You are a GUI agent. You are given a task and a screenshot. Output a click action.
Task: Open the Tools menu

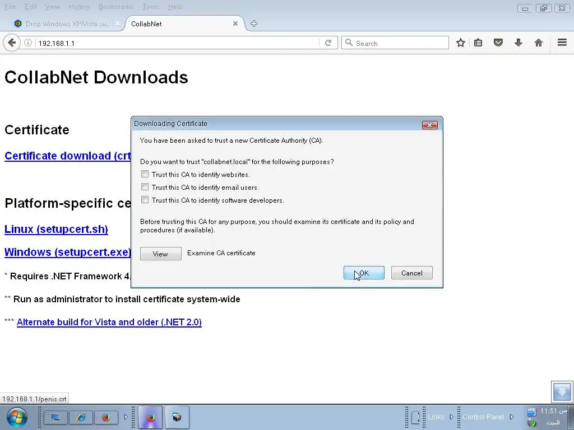click(x=150, y=7)
